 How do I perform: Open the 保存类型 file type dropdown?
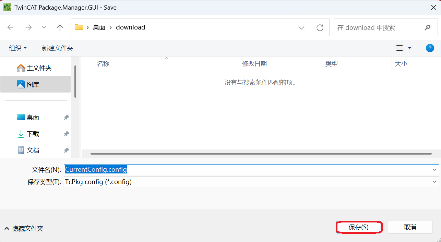[x=435, y=182]
